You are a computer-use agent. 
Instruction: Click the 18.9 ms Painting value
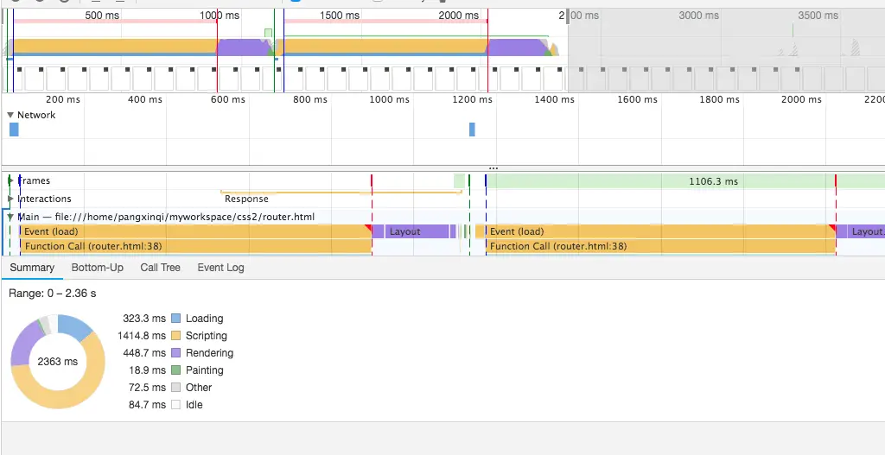[x=147, y=370]
